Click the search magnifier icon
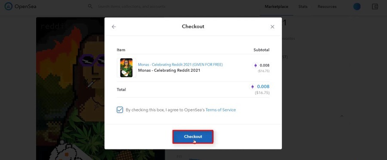The height and width of the screenshot is (160, 387). click(x=90, y=6)
